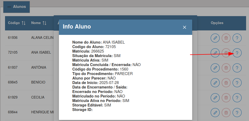Collapse the Alunos section
The width and height of the screenshot is (249, 121).
pos(16,7)
